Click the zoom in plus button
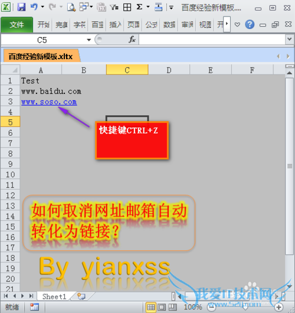Viewport: 295px width, 313px height. [279, 307]
